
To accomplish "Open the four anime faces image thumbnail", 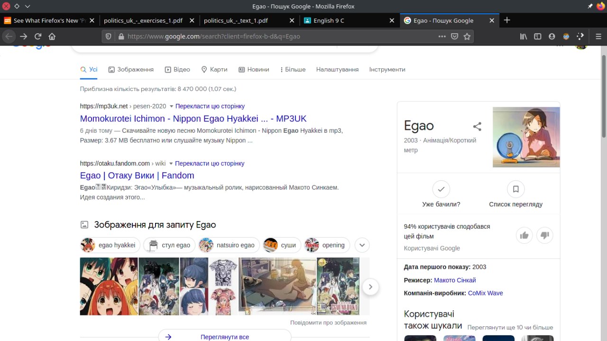I will (109, 286).
